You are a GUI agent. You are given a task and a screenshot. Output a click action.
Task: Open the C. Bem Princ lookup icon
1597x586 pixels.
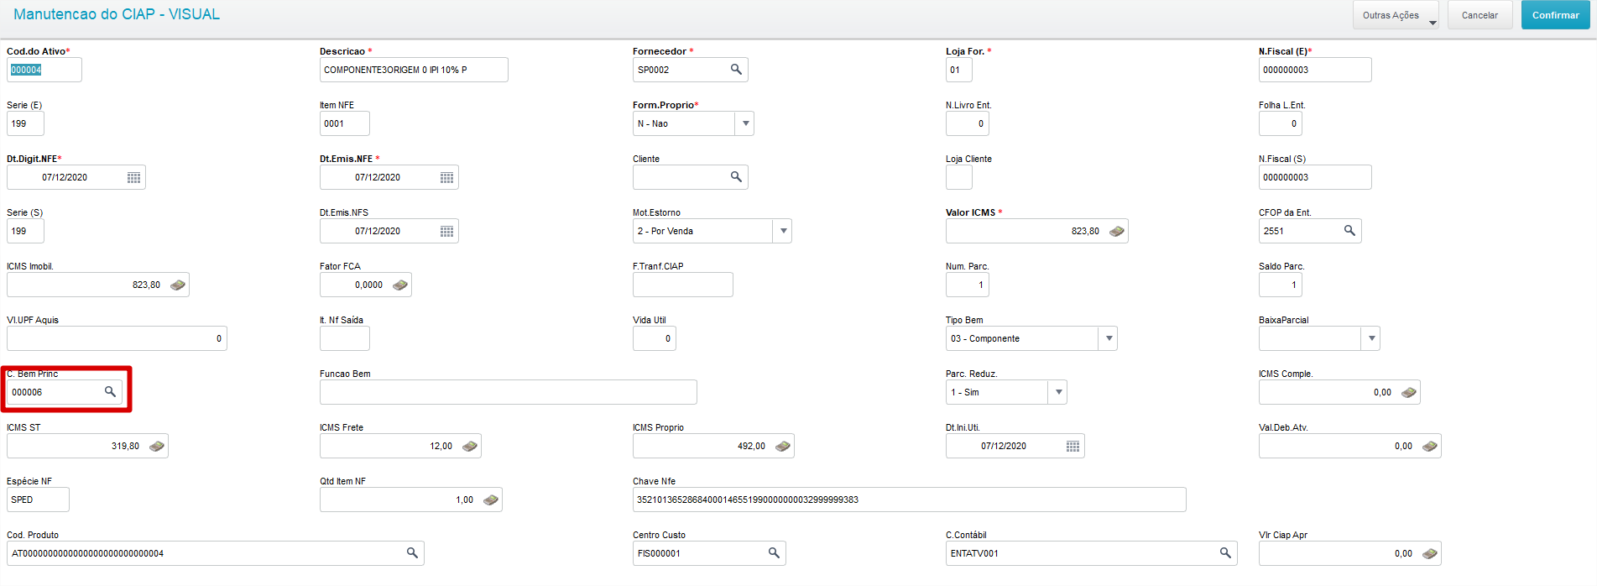click(110, 392)
